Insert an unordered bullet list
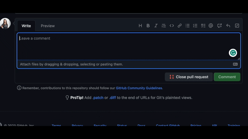 [188, 26]
